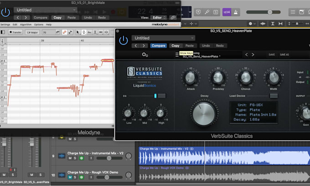
Task: Click the treble clef icon in Melodyne
Action: 3,41
